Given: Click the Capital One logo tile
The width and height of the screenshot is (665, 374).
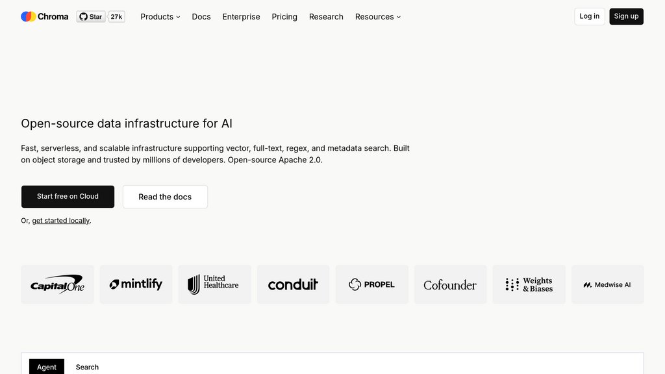Looking at the screenshot, I should [x=57, y=284].
